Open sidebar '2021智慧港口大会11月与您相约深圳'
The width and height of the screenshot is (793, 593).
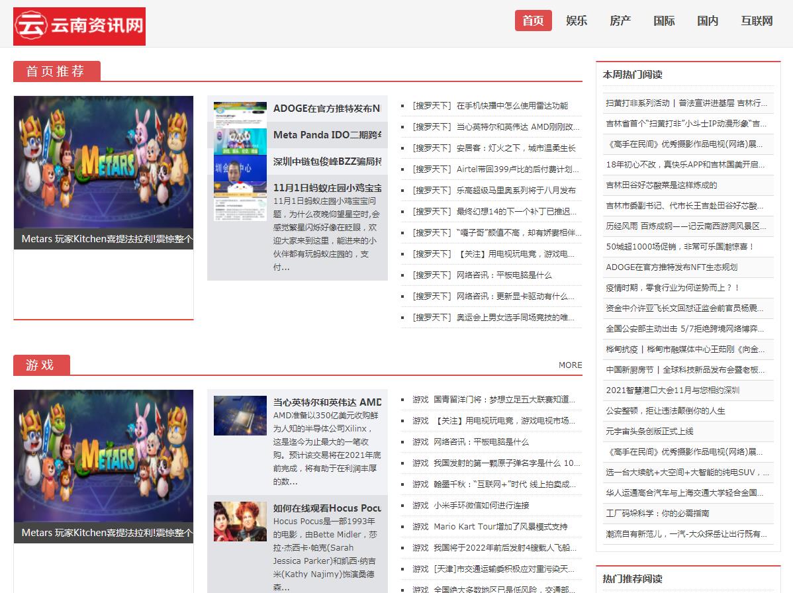[673, 390]
